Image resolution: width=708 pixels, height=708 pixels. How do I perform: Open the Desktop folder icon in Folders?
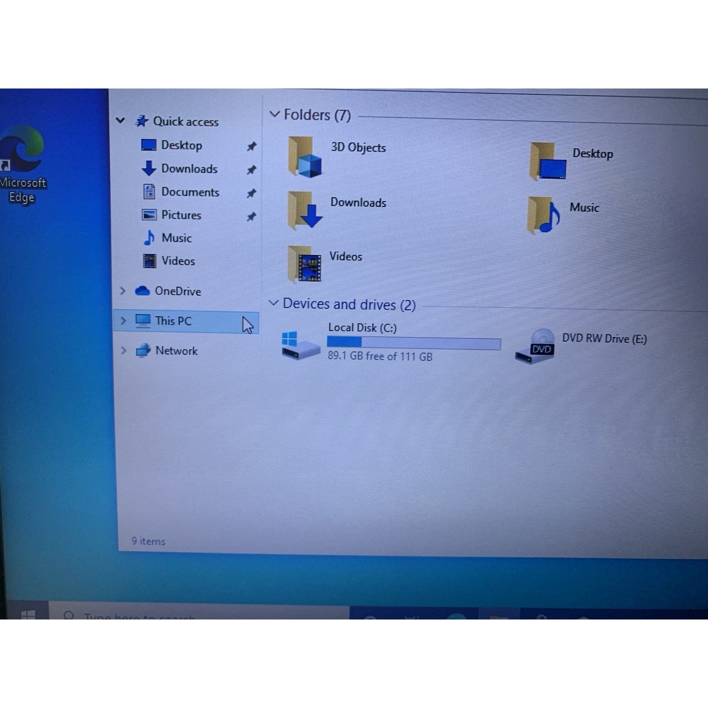[548, 162]
